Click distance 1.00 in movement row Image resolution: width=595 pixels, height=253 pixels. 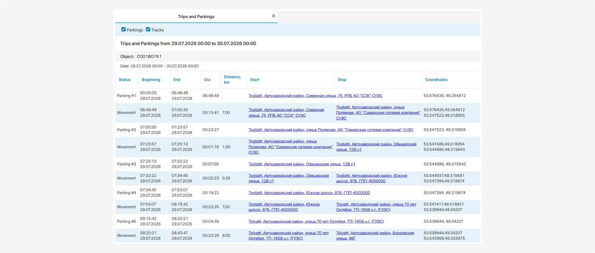pyautogui.click(x=226, y=147)
